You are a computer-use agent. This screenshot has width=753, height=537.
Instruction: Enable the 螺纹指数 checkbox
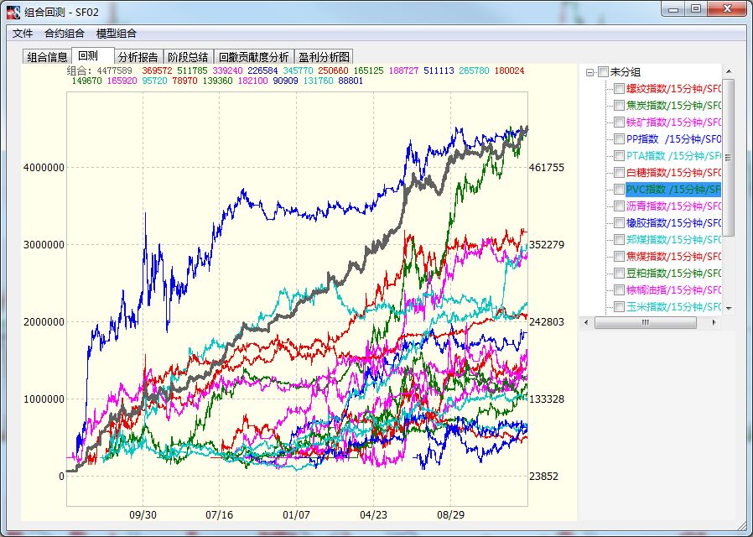pyautogui.click(x=619, y=89)
